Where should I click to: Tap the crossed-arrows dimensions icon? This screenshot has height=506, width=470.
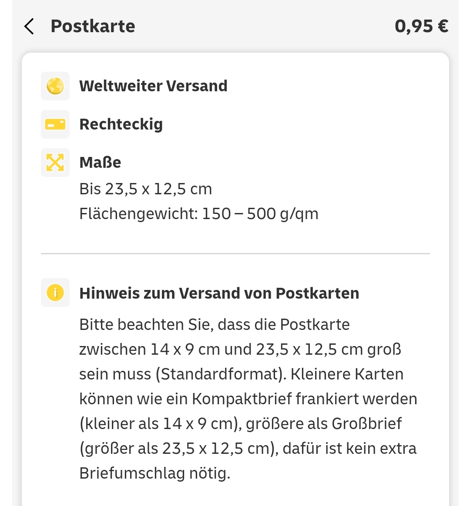pyautogui.click(x=55, y=162)
